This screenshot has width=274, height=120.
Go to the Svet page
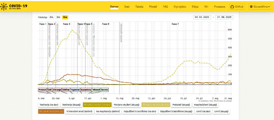pyautogui.click(x=127, y=7)
